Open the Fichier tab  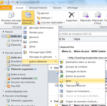click(x=6, y=8)
